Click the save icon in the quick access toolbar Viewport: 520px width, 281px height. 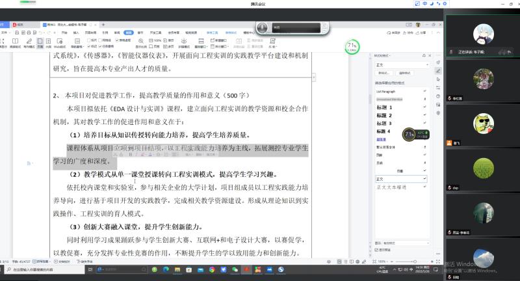pos(17,32)
